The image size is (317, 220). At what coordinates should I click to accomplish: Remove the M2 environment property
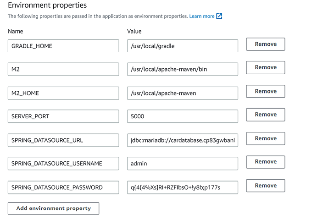tap(266, 67)
